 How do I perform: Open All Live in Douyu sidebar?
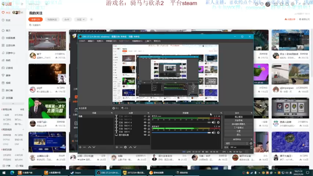(9, 38)
